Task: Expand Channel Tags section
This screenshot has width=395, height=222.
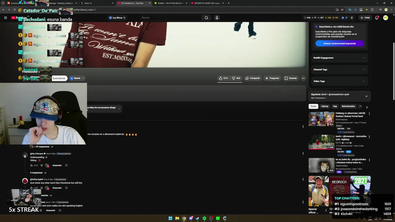Action: point(339,69)
